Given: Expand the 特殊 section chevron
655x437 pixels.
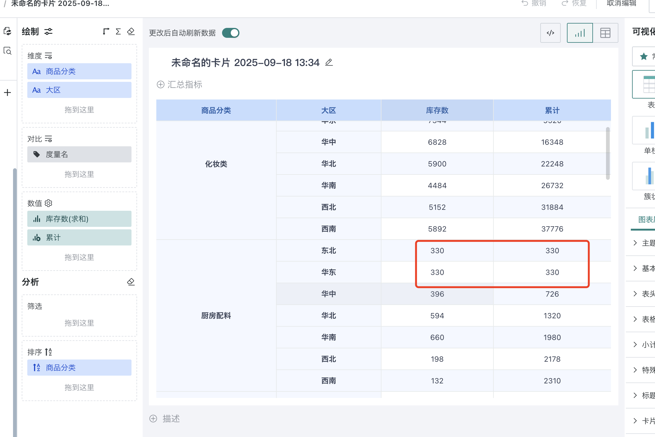Looking at the screenshot, I should [x=635, y=370].
